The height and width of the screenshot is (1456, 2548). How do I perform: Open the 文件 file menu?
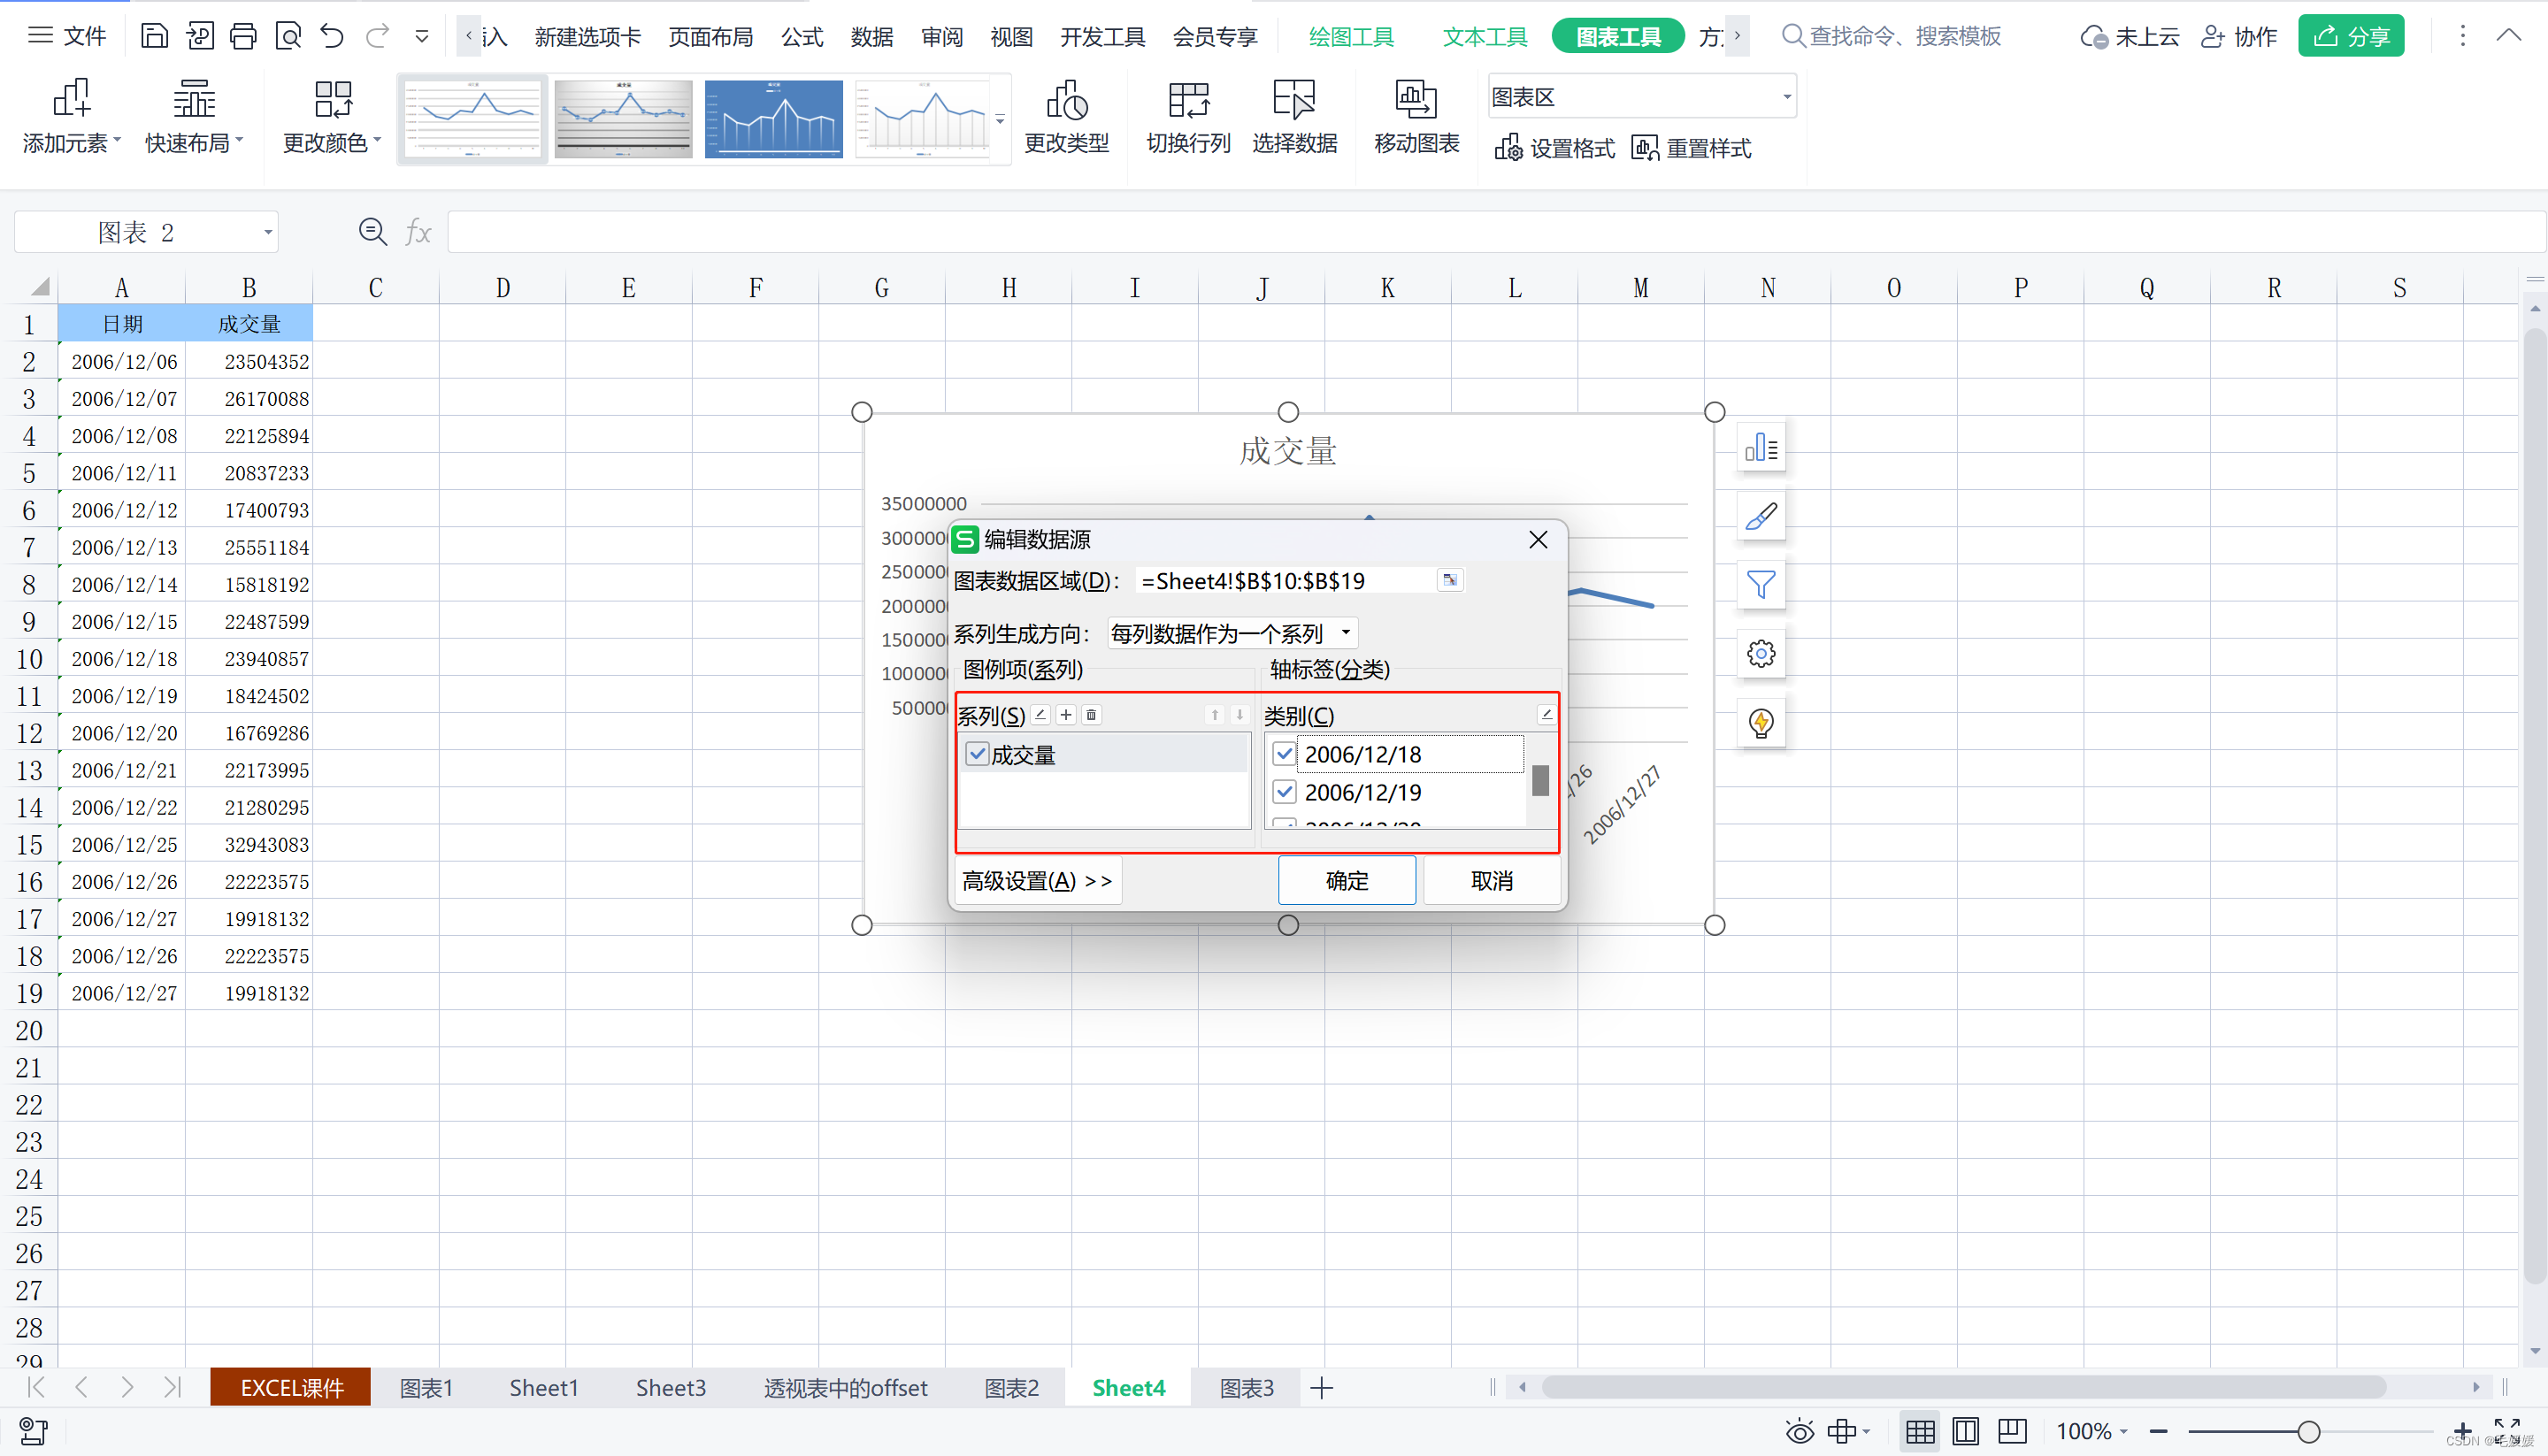pos(67,36)
